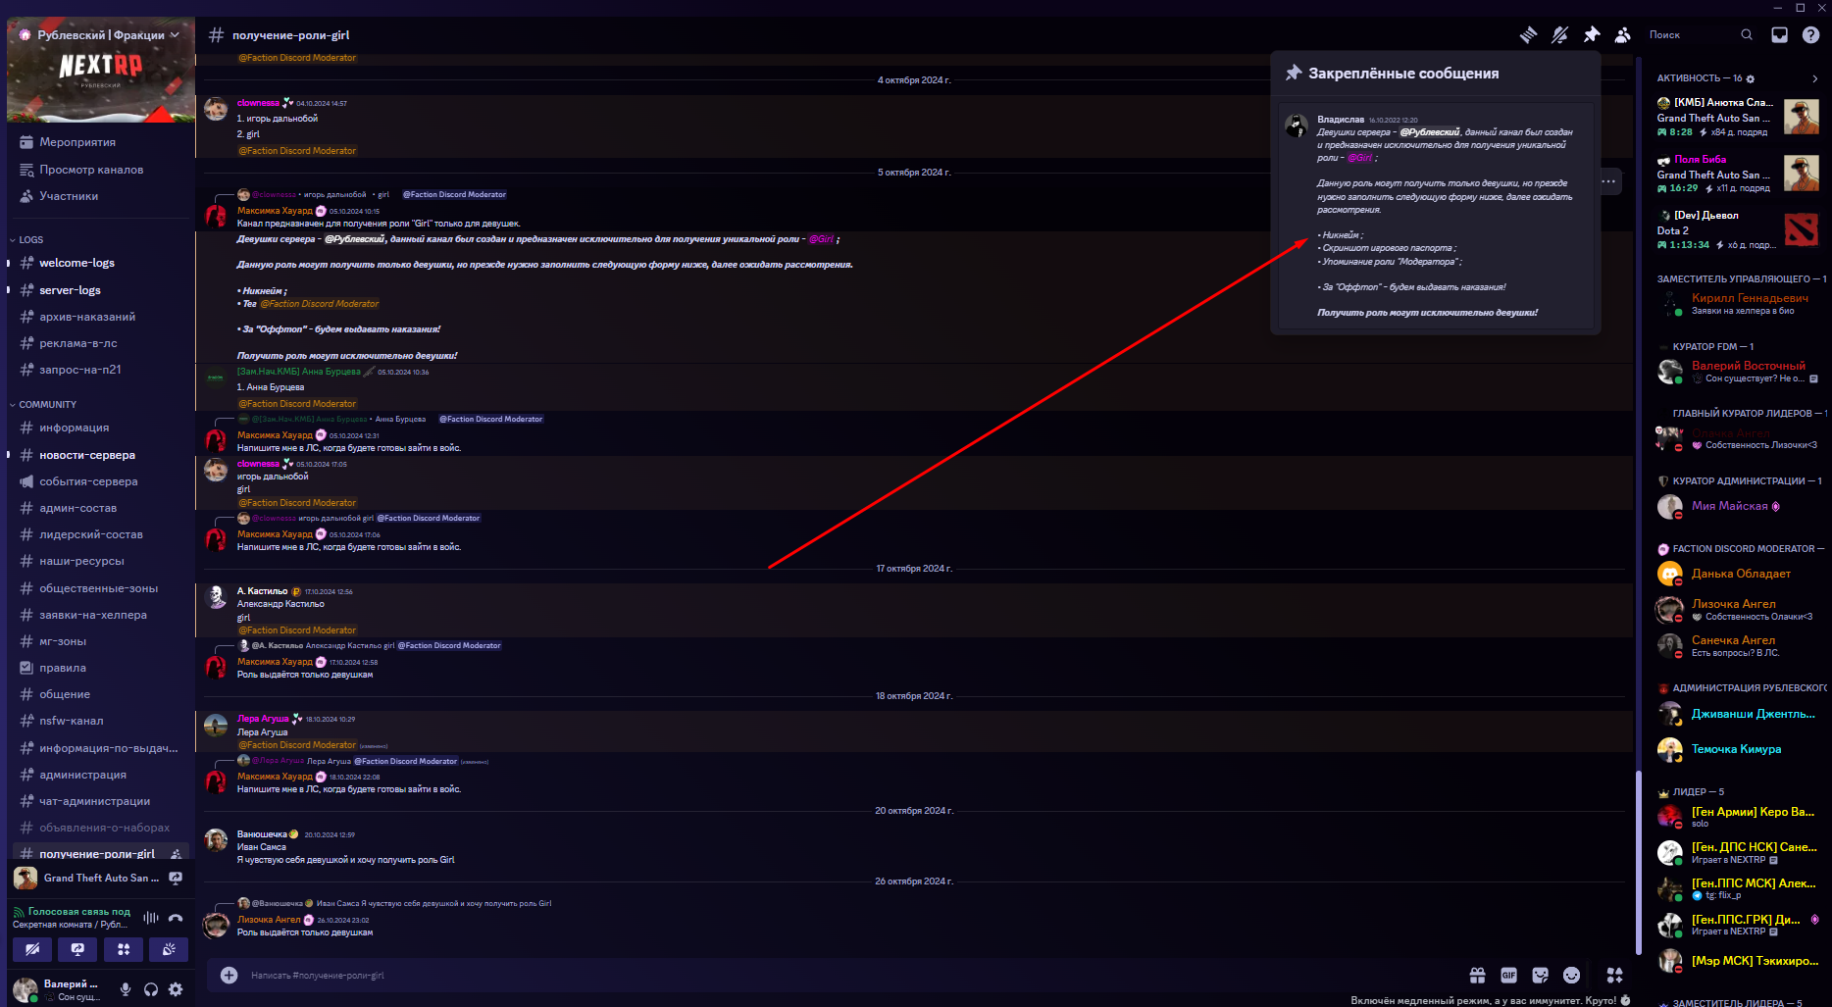Expand the Активность panel arrow
The image size is (1832, 1007).
tap(1814, 78)
